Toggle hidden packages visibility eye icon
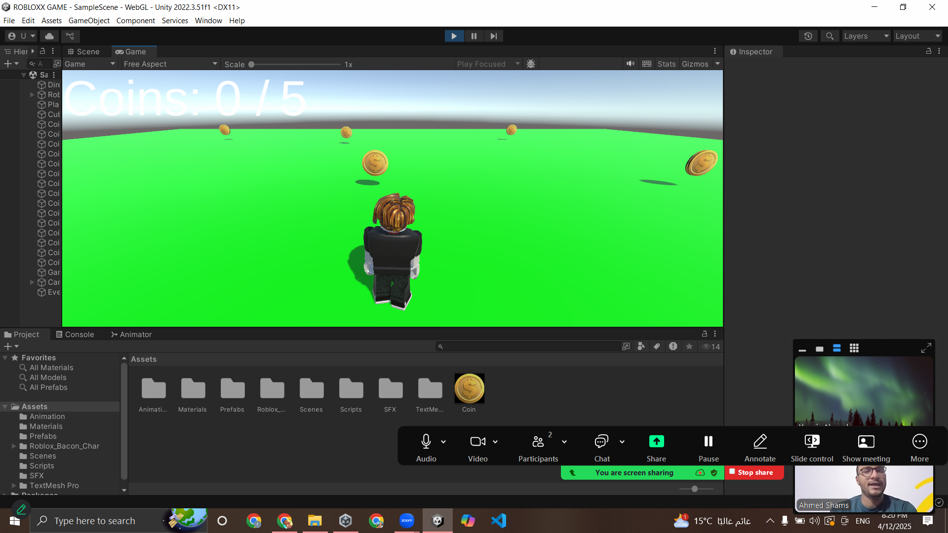The image size is (948, 533). (711, 346)
